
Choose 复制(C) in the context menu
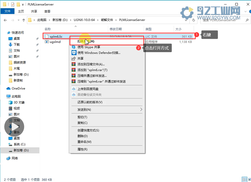click(x=107, y=123)
